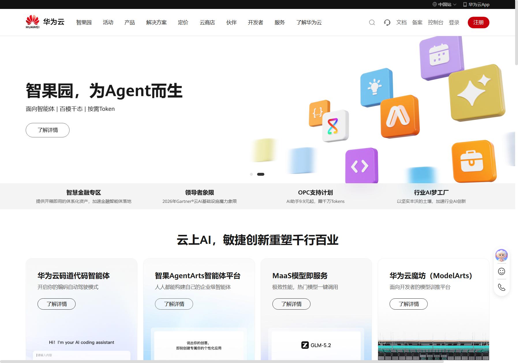This screenshot has width=518, height=363.
Task: Open the 智慧金融专区 banner tab
Action: pos(84,196)
